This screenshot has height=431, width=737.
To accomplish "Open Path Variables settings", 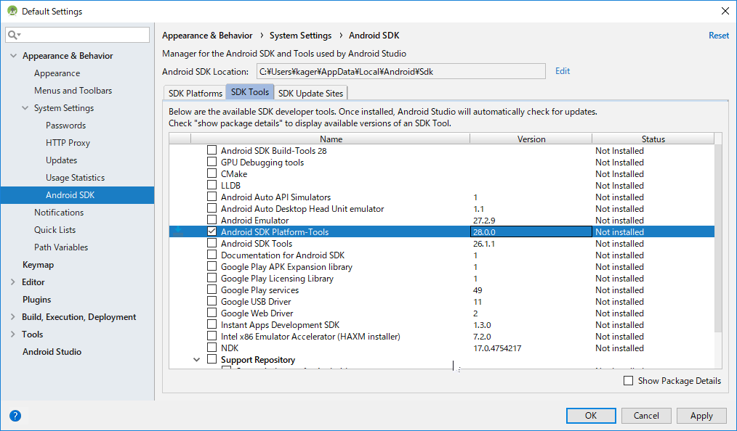I will point(60,247).
